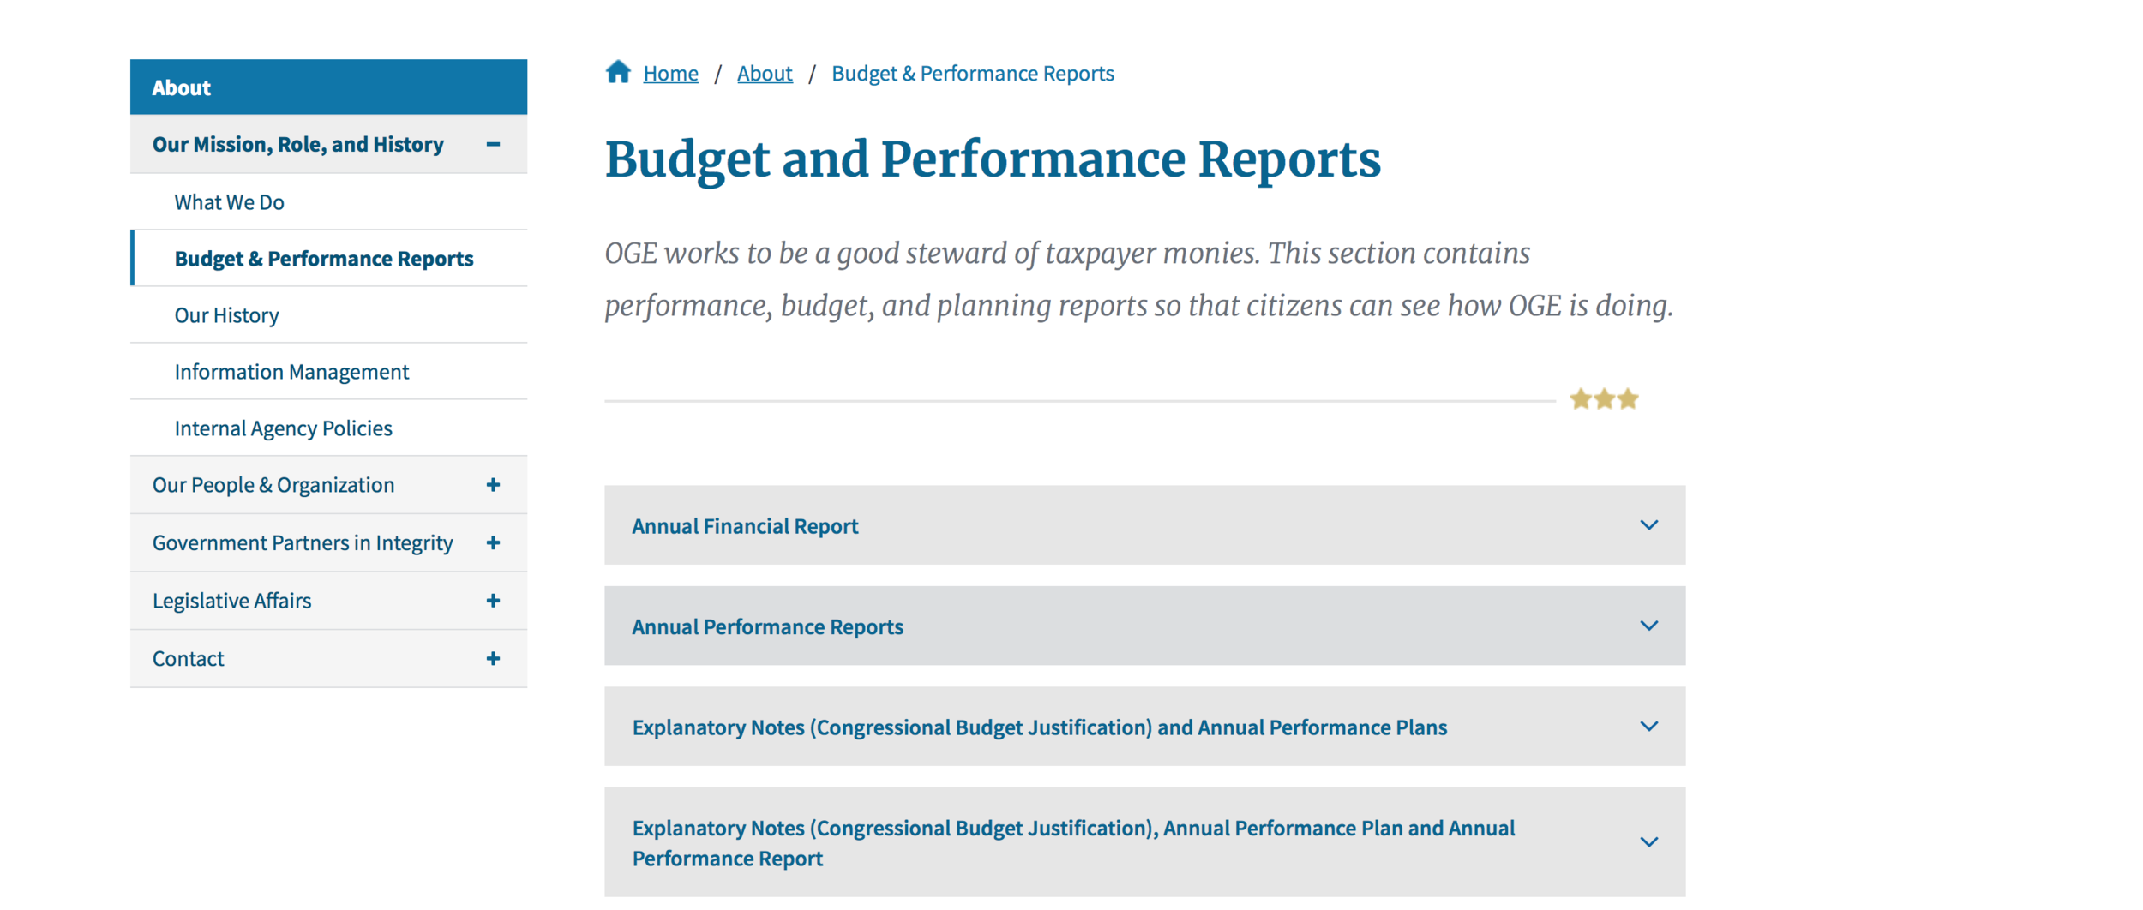This screenshot has height=910, width=2143.
Task: Click the home icon in the breadcrumb
Action: (618, 72)
